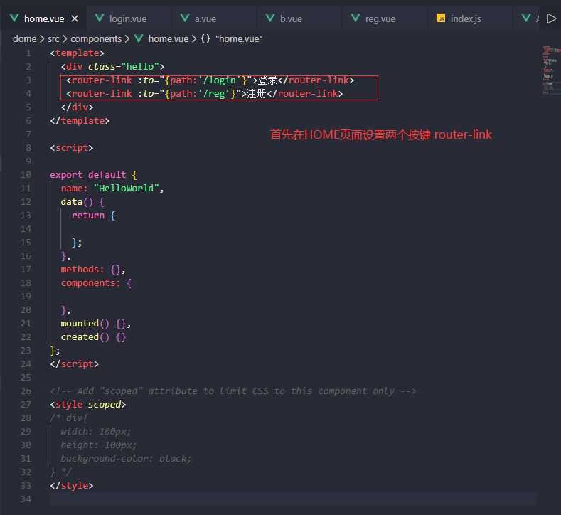Click the Vue icon on home.vue tab
The width and height of the screenshot is (561, 515).
(14, 18)
